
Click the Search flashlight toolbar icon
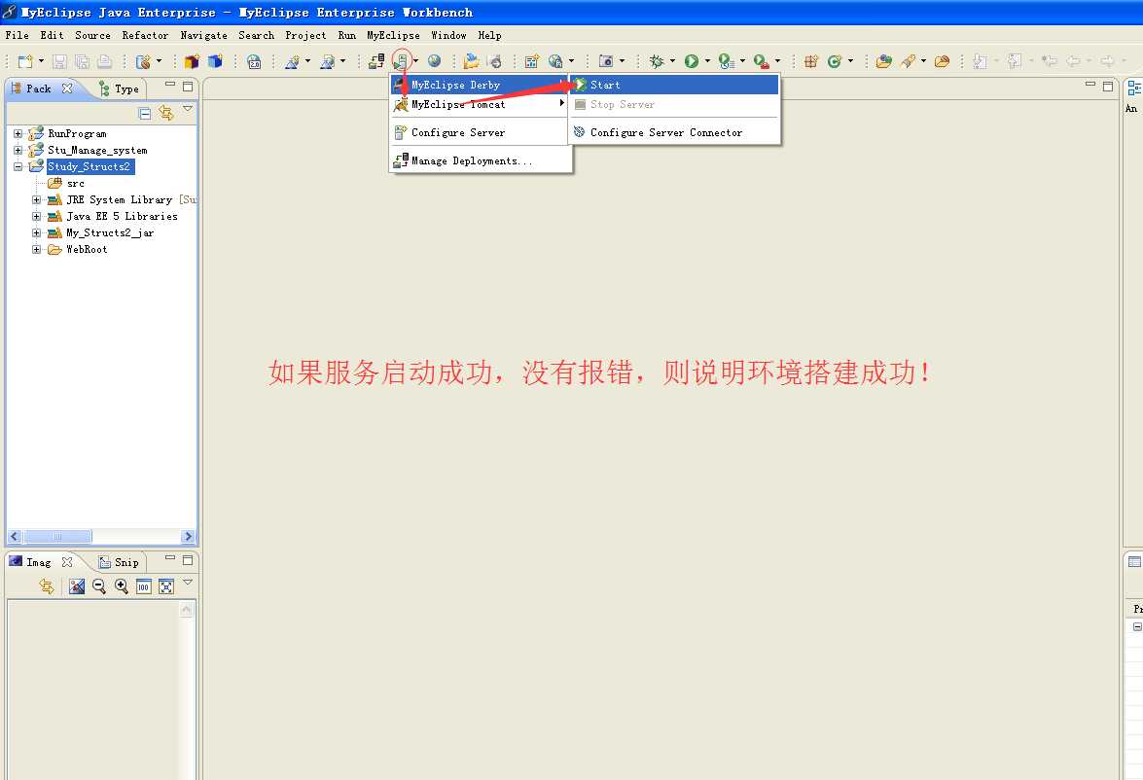(909, 62)
